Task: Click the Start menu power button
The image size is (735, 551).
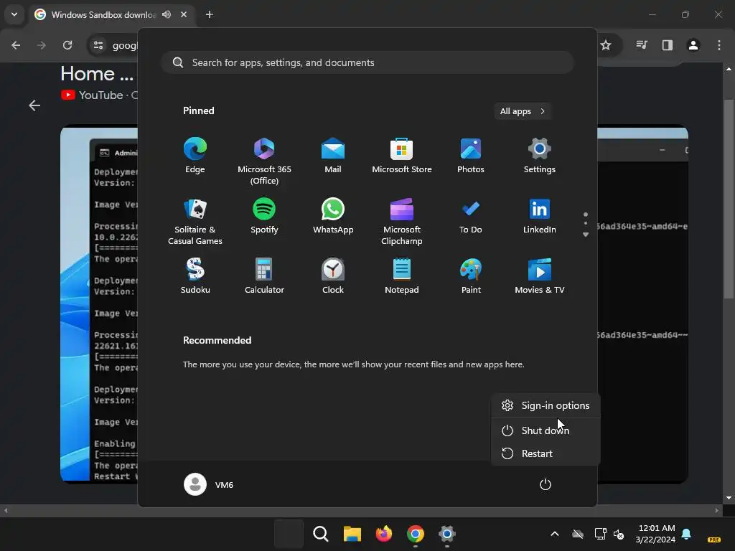Action: coord(546,484)
